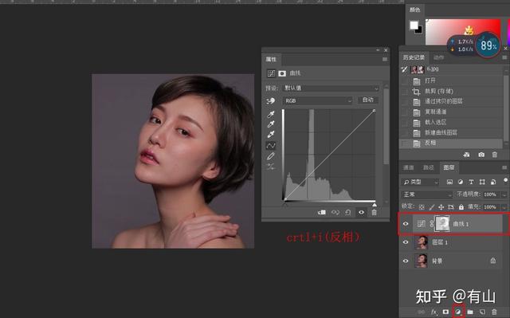Open the RGB channel dropdown

tap(317, 100)
